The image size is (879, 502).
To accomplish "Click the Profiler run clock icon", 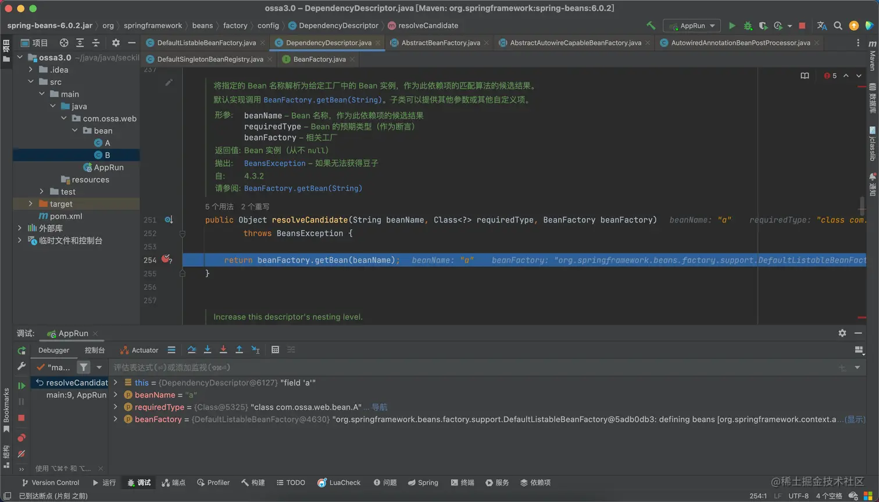I will click(x=778, y=26).
